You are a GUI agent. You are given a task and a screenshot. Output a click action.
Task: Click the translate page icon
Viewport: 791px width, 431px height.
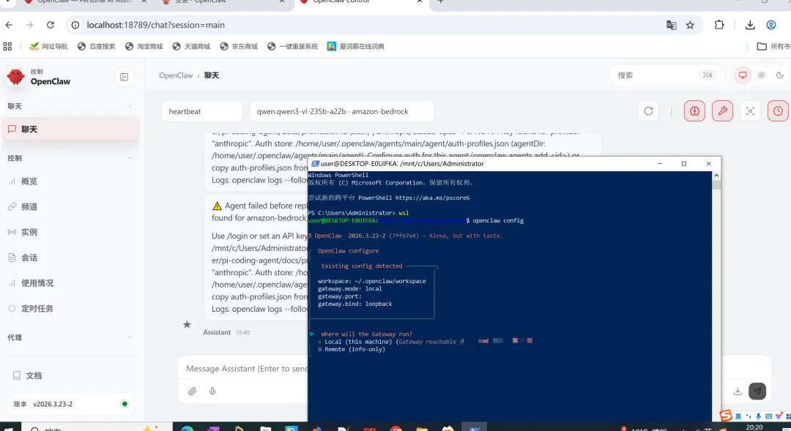point(671,25)
